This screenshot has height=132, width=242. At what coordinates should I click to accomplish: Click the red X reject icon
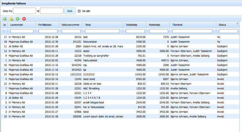pos(24,19)
